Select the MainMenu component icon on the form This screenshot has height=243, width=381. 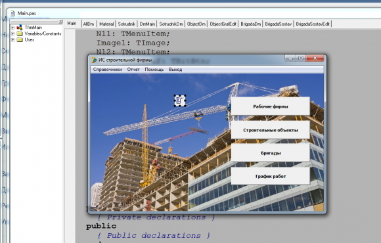point(180,100)
